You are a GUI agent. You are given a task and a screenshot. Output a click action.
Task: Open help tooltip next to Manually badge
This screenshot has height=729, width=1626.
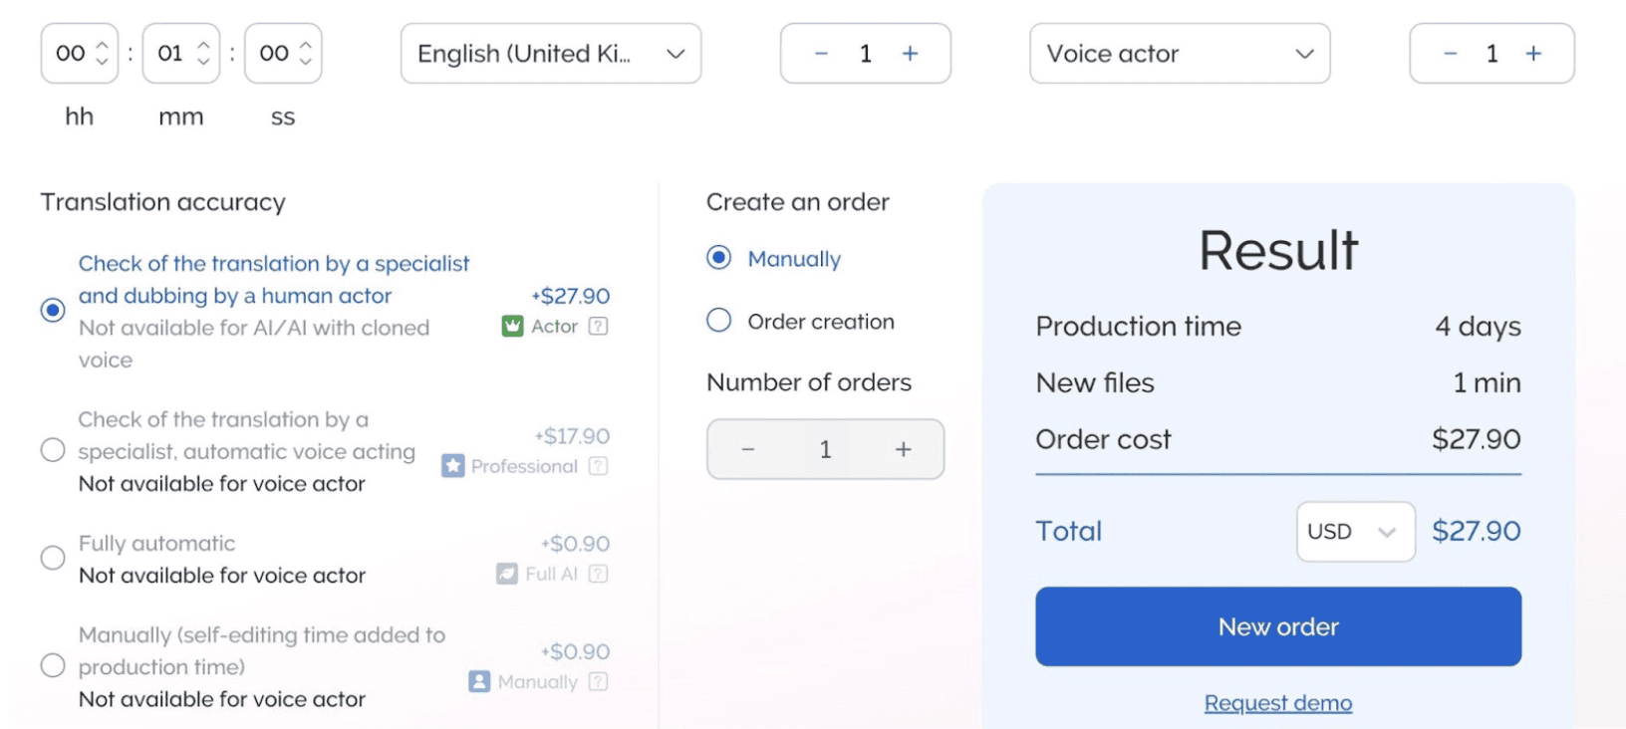point(598,681)
